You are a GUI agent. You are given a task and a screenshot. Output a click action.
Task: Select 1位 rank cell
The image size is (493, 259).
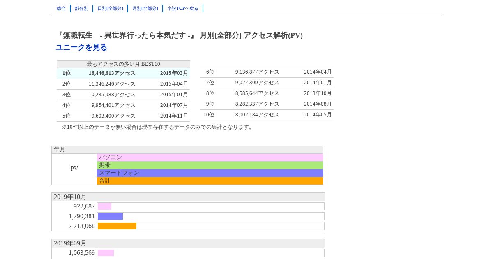point(67,73)
